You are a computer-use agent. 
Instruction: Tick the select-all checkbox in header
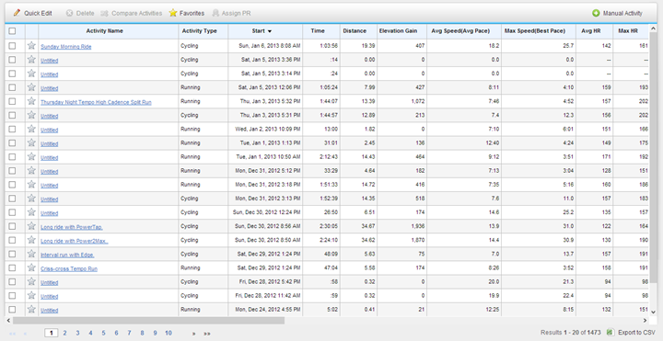coord(12,31)
